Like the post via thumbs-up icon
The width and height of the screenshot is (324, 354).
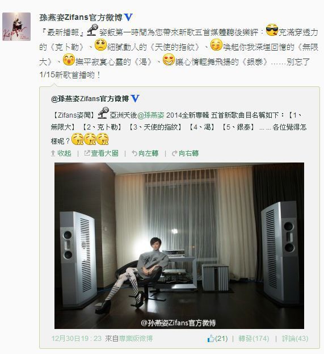[x=211, y=338]
